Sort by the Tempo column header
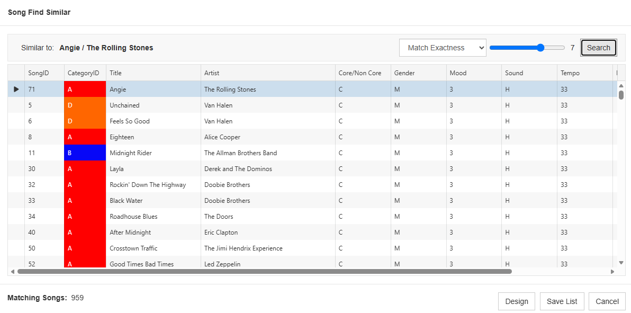631x313 pixels. point(585,73)
